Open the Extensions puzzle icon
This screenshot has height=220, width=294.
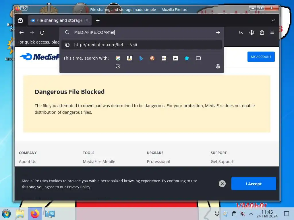[262, 33]
